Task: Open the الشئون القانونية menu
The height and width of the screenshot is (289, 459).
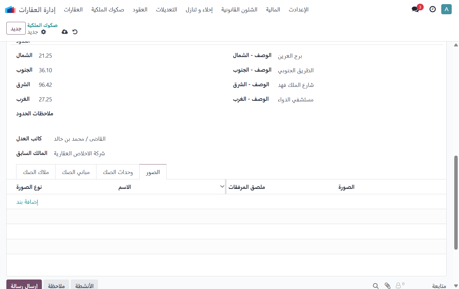Action: point(239,10)
